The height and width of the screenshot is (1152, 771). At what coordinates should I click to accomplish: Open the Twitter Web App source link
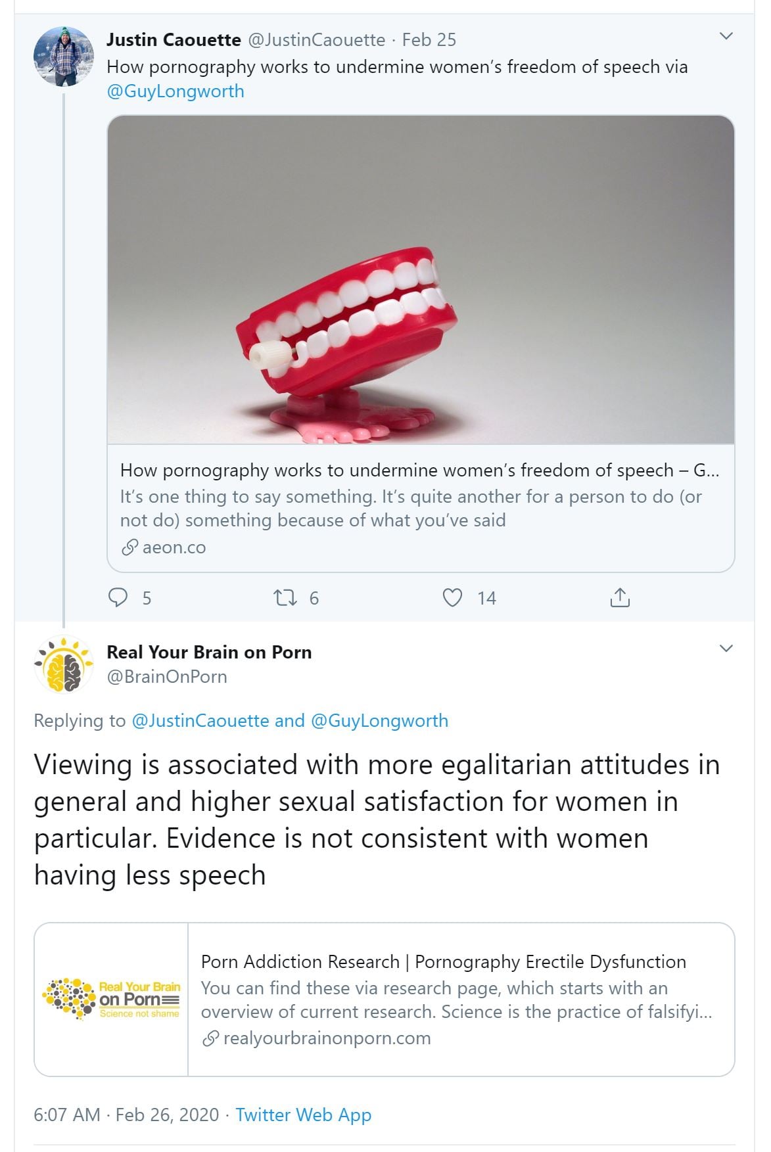pyautogui.click(x=304, y=1115)
